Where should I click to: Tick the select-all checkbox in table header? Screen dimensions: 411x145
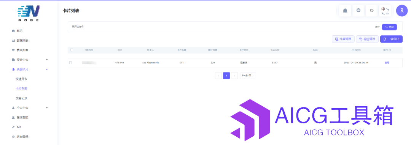pyautogui.click(x=72, y=50)
